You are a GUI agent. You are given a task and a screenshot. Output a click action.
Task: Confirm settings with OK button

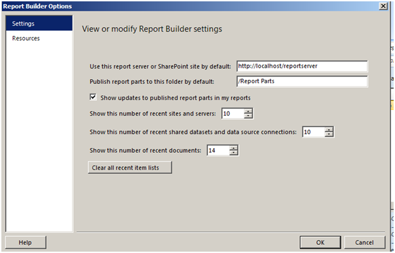tap(320, 242)
